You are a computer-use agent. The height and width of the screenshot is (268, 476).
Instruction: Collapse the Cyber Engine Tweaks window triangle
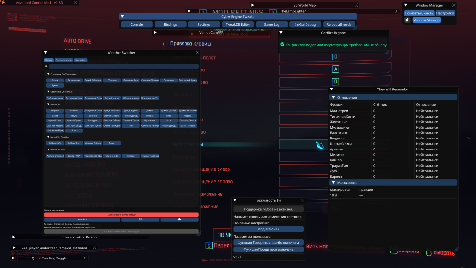tap(122, 16)
